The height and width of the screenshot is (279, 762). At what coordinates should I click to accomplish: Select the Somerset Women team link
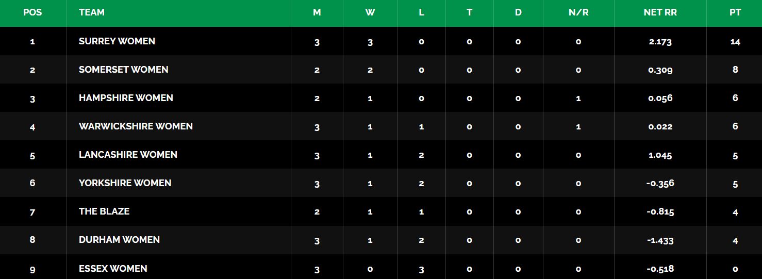click(x=124, y=70)
